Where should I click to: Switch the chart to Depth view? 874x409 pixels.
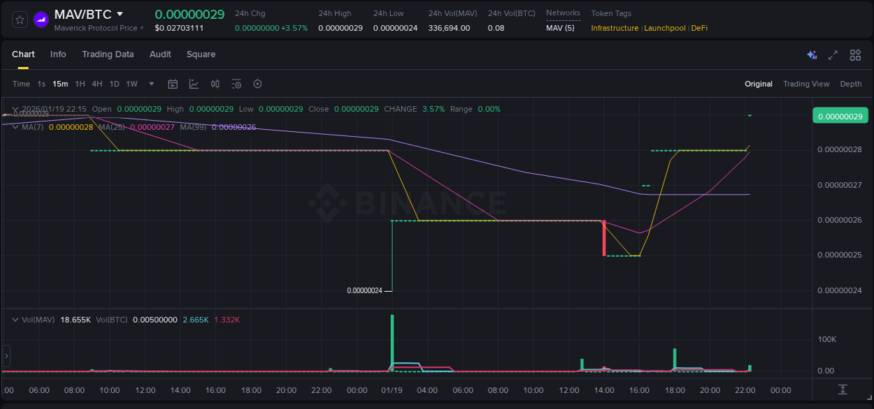click(850, 84)
